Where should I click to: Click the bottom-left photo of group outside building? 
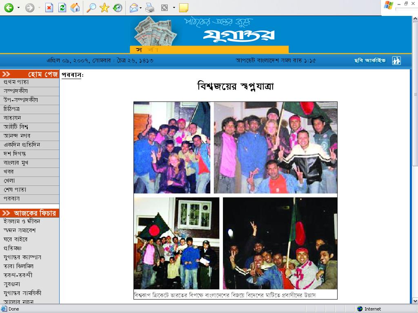[x=177, y=243]
